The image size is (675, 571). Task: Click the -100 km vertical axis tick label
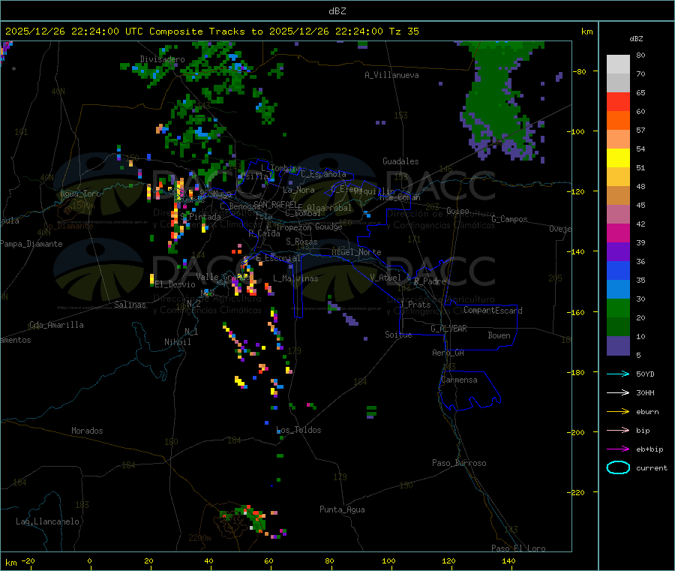577,131
